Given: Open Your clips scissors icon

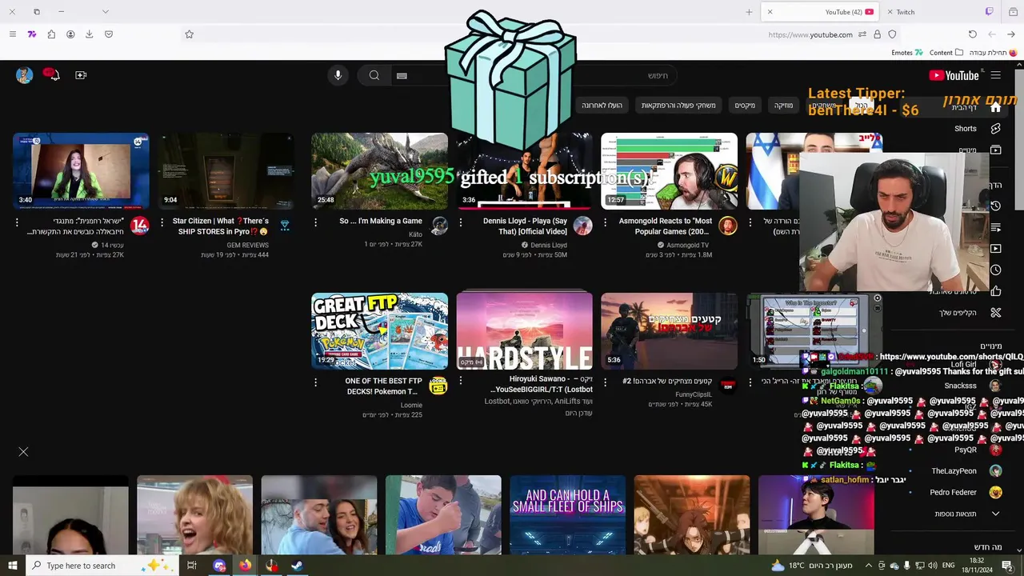Looking at the screenshot, I should tap(995, 312).
